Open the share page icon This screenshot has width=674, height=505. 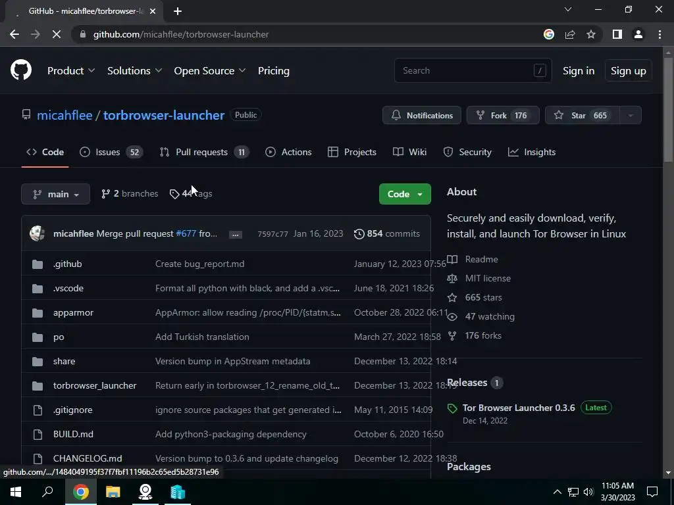(x=570, y=34)
